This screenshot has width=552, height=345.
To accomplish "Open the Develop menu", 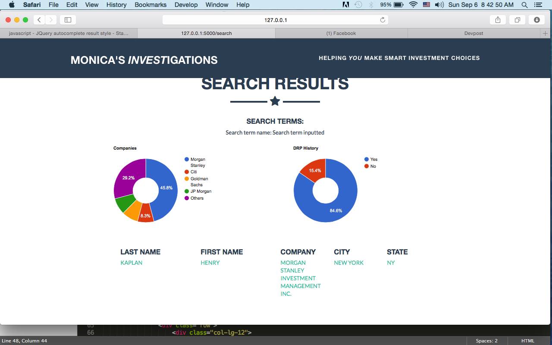I will coord(186,5).
